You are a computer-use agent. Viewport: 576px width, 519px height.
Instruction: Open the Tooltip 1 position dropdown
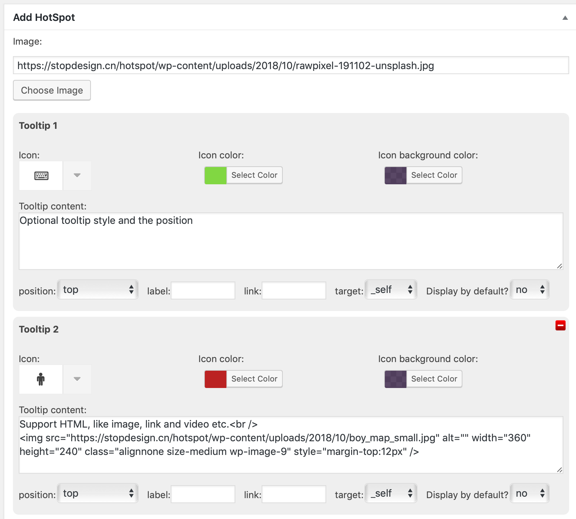pos(98,289)
